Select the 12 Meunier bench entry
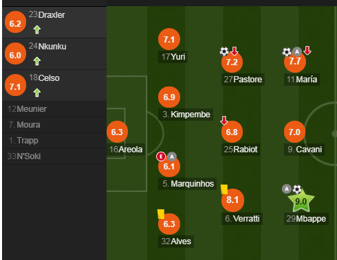337x260 pixels. coord(54,109)
